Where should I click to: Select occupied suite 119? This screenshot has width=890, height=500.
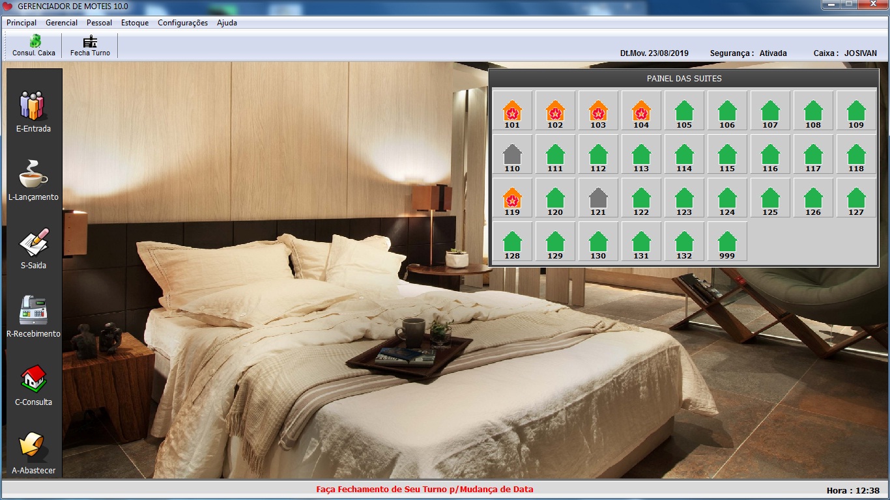[x=512, y=198]
